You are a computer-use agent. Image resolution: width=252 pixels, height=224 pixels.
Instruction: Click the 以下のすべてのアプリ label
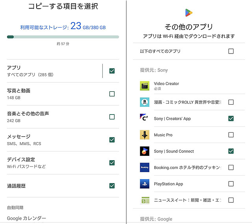160,51
